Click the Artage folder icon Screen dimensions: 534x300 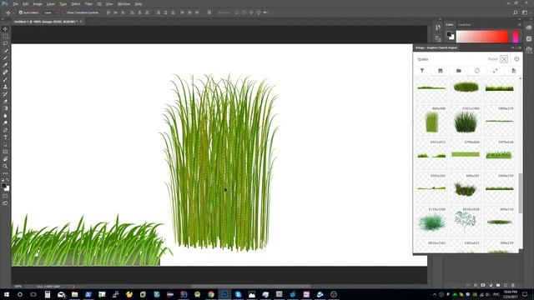click(458, 70)
